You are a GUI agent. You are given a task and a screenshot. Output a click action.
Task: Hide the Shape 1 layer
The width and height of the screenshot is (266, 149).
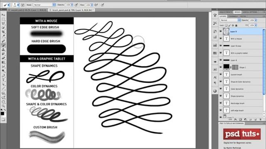221,67
